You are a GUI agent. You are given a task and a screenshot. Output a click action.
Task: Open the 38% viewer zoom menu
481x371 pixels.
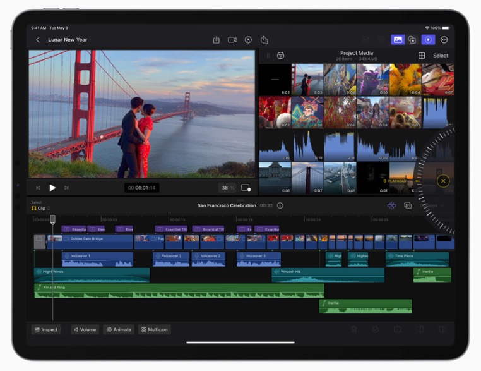click(227, 188)
